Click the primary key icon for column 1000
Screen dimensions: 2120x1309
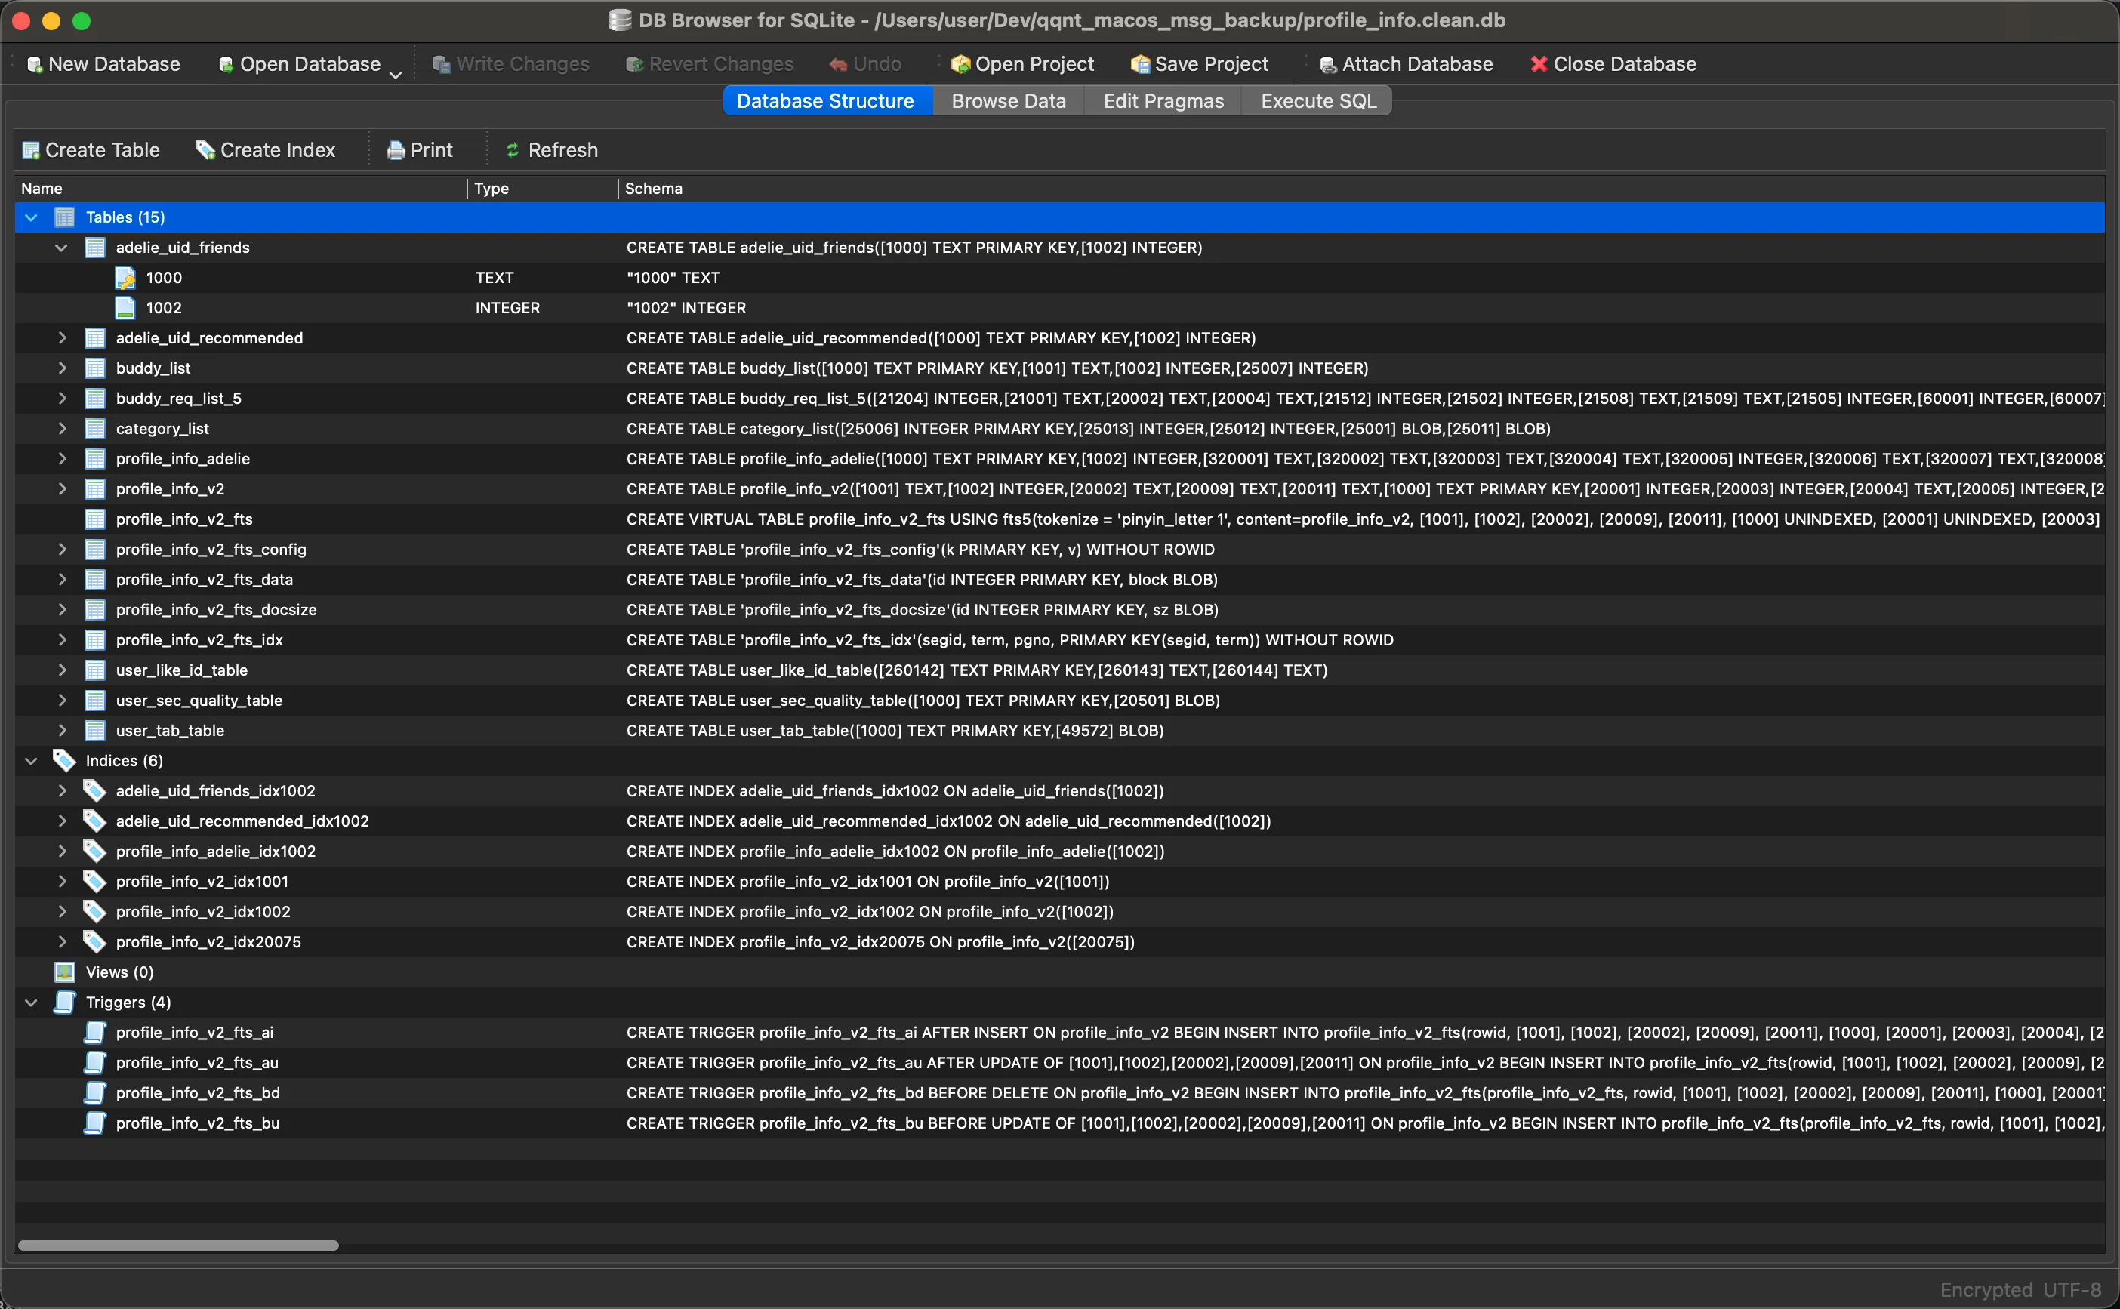pyautogui.click(x=125, y=278)
